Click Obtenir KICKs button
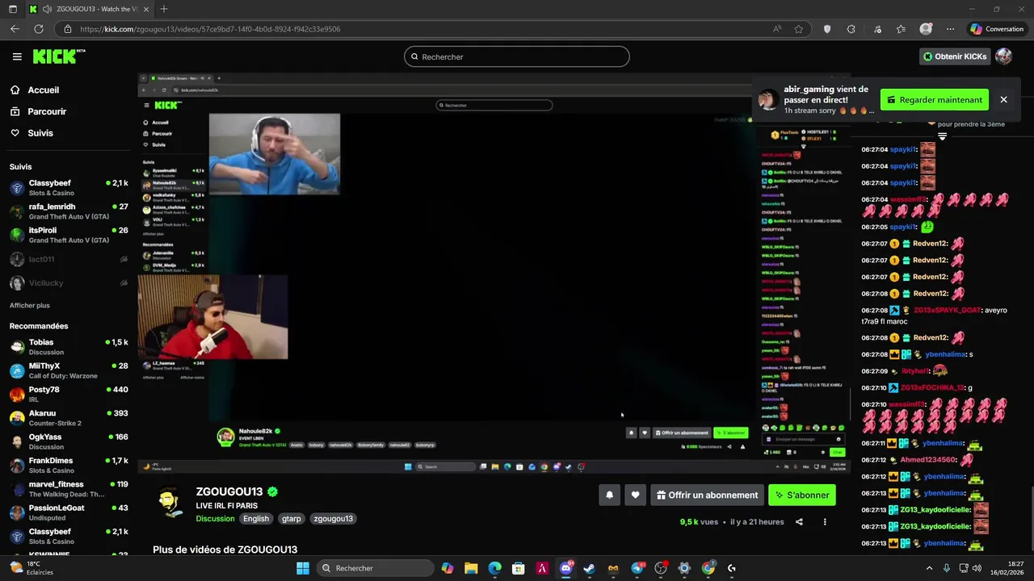 (955, 56)
